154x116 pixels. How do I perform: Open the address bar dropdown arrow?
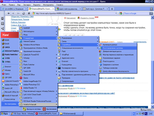[116, 13]
